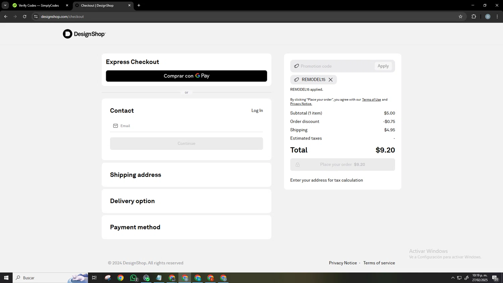Click the taskbar clock and date

point(480,278)
